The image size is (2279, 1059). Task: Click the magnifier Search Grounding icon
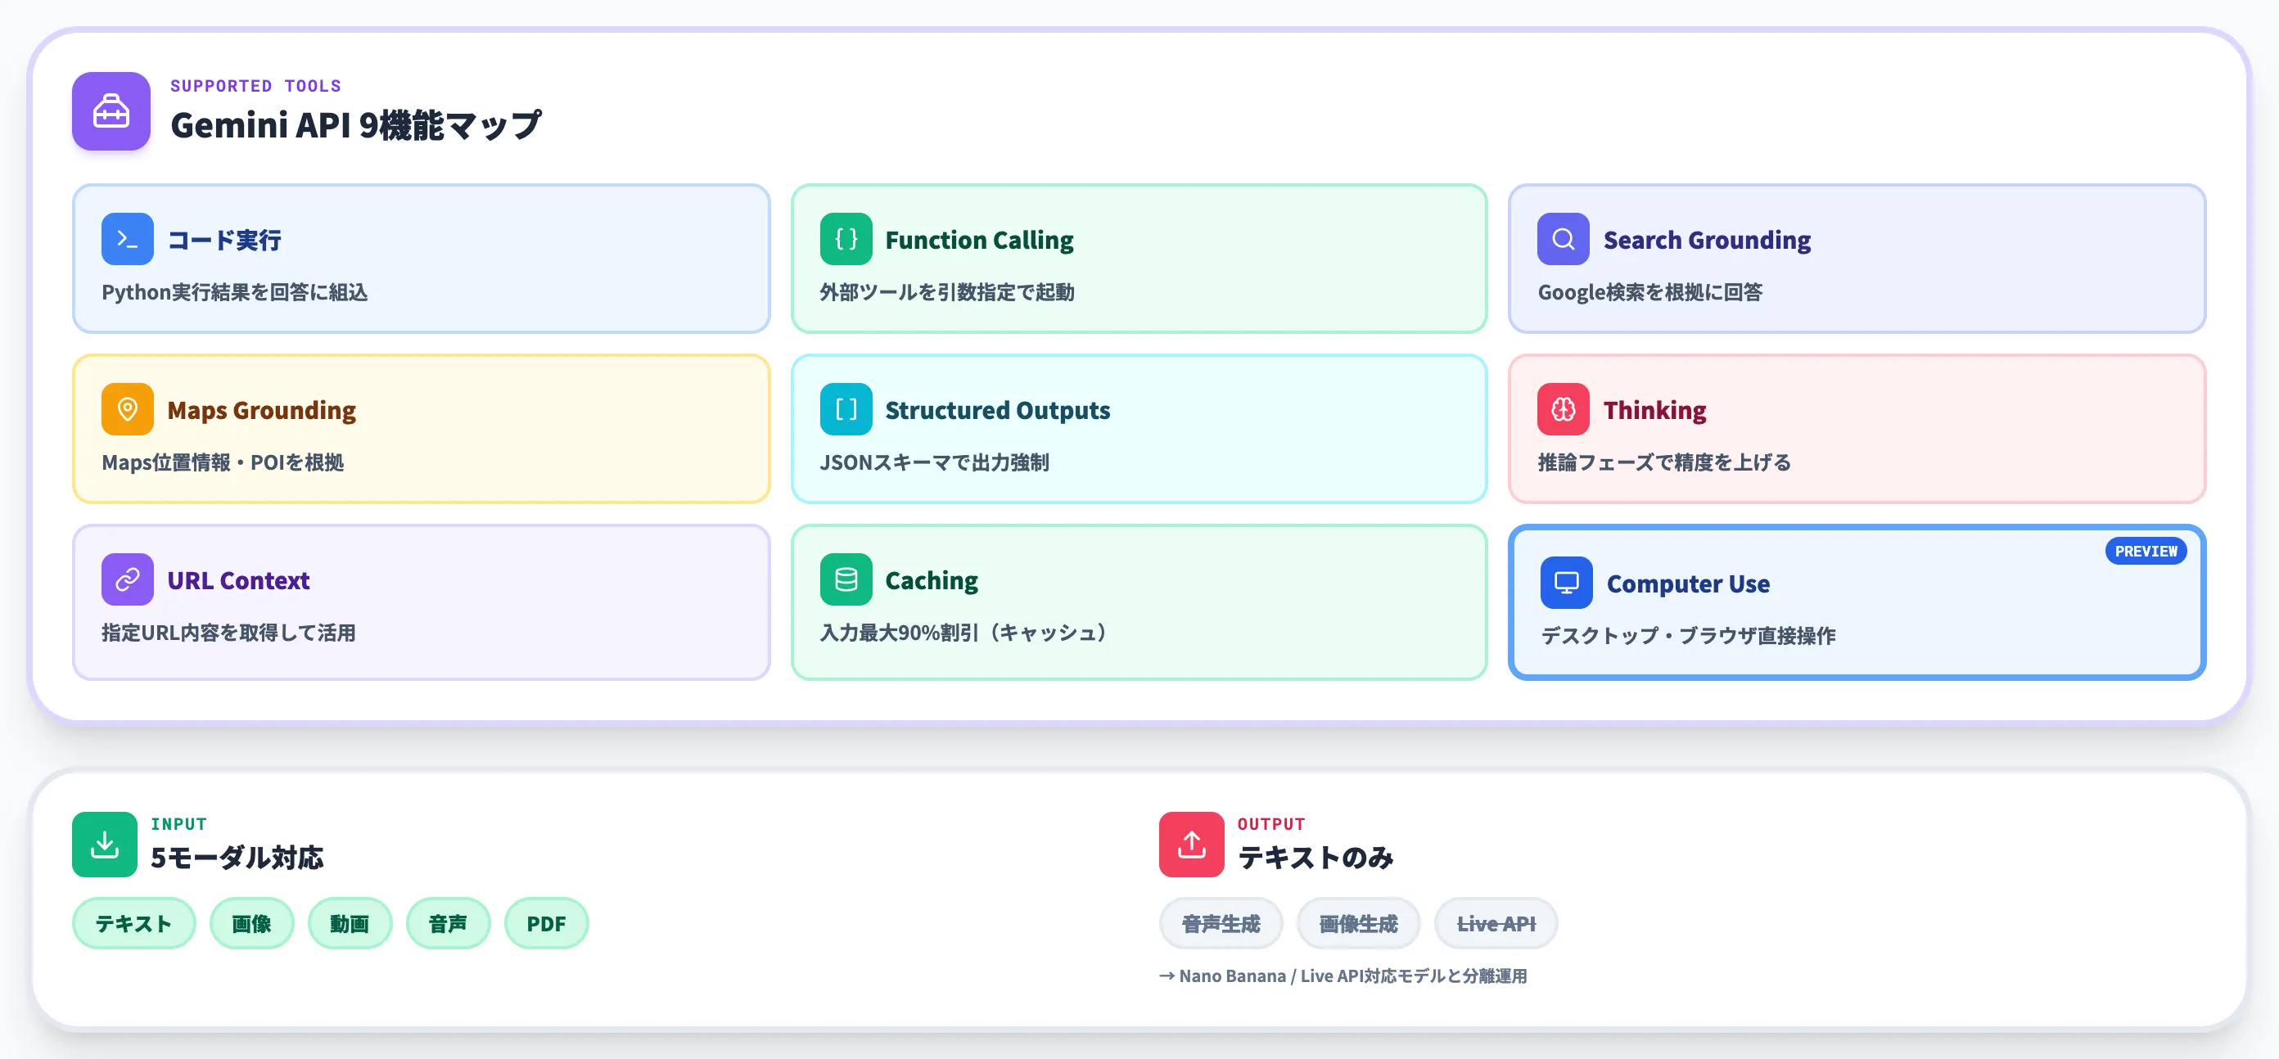(x=1564, y=239)
